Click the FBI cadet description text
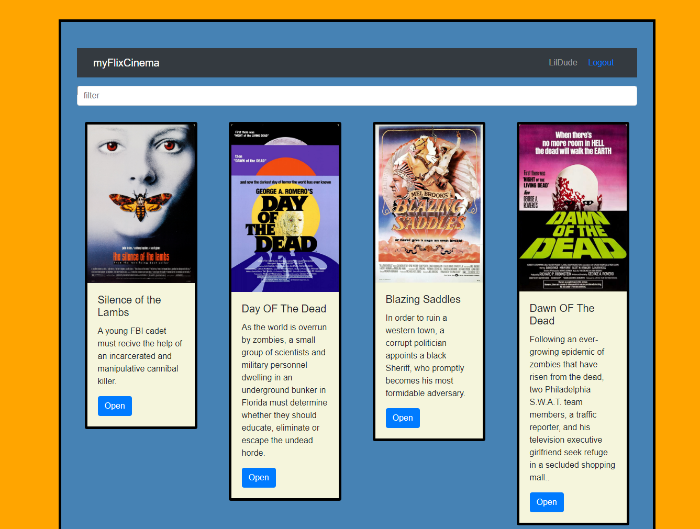The image size is (700, 529). point(140,356)
